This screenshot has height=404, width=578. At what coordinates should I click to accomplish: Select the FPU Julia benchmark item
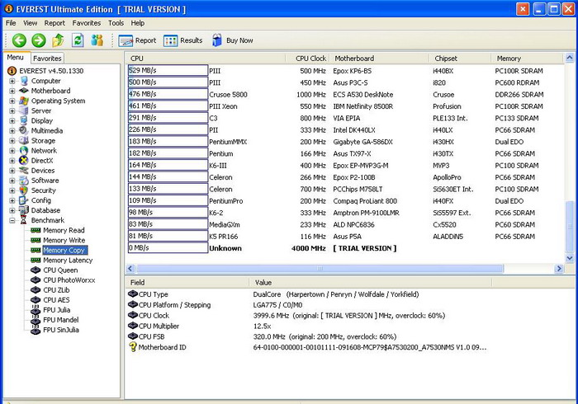point(59,309)
